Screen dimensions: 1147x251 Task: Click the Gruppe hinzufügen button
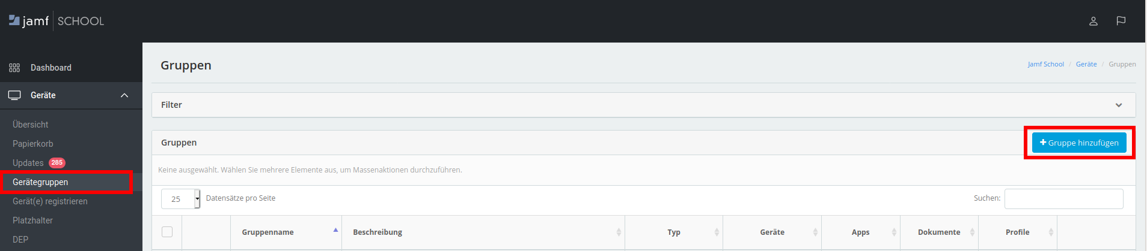[x=1079, y=143]
